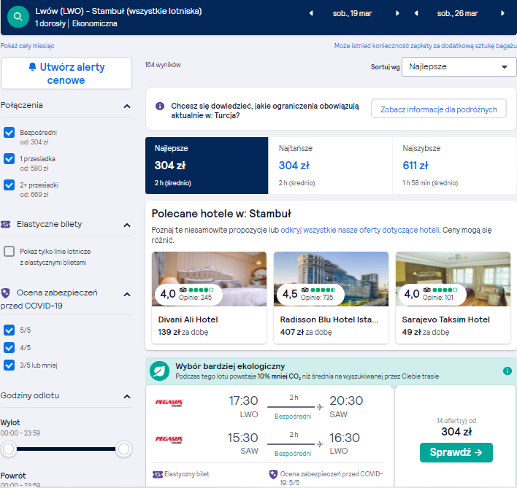Screen dimensions: 517x488
Task: Click 49 zł za dobę price
Action: click(x=426, y=332)
